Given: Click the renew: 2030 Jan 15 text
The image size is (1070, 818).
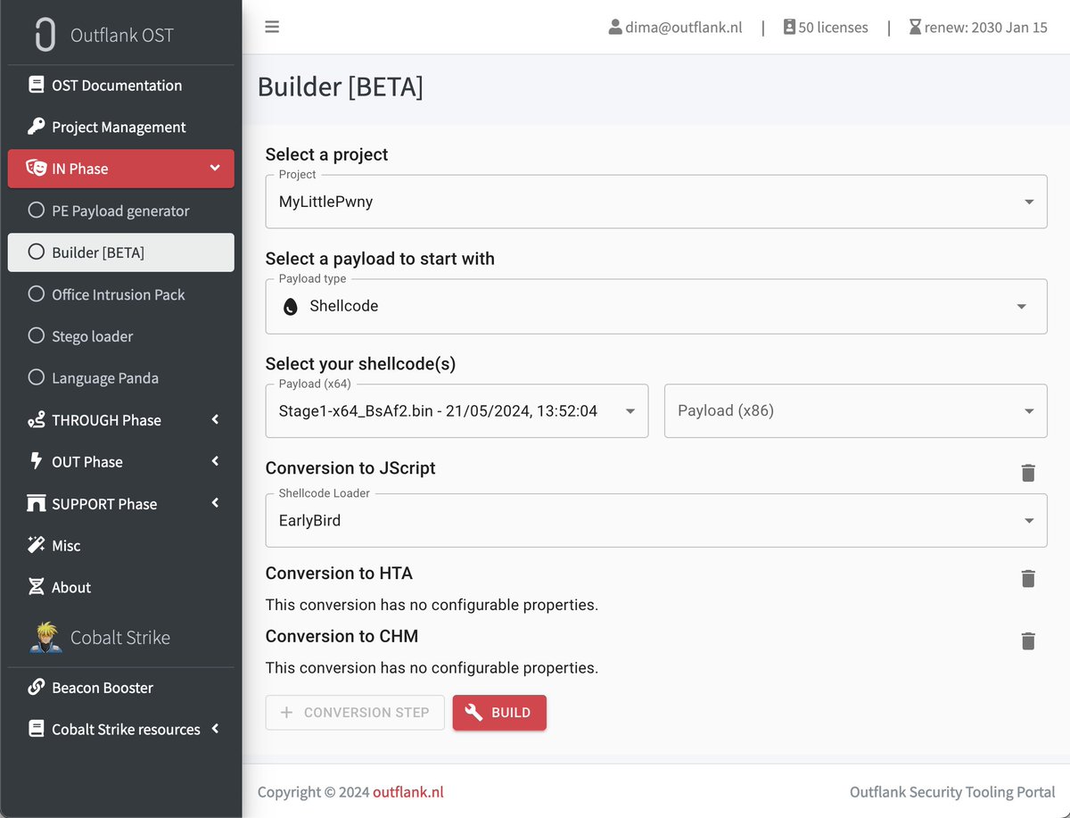Looking at the screenshot, I should (986, 27).
